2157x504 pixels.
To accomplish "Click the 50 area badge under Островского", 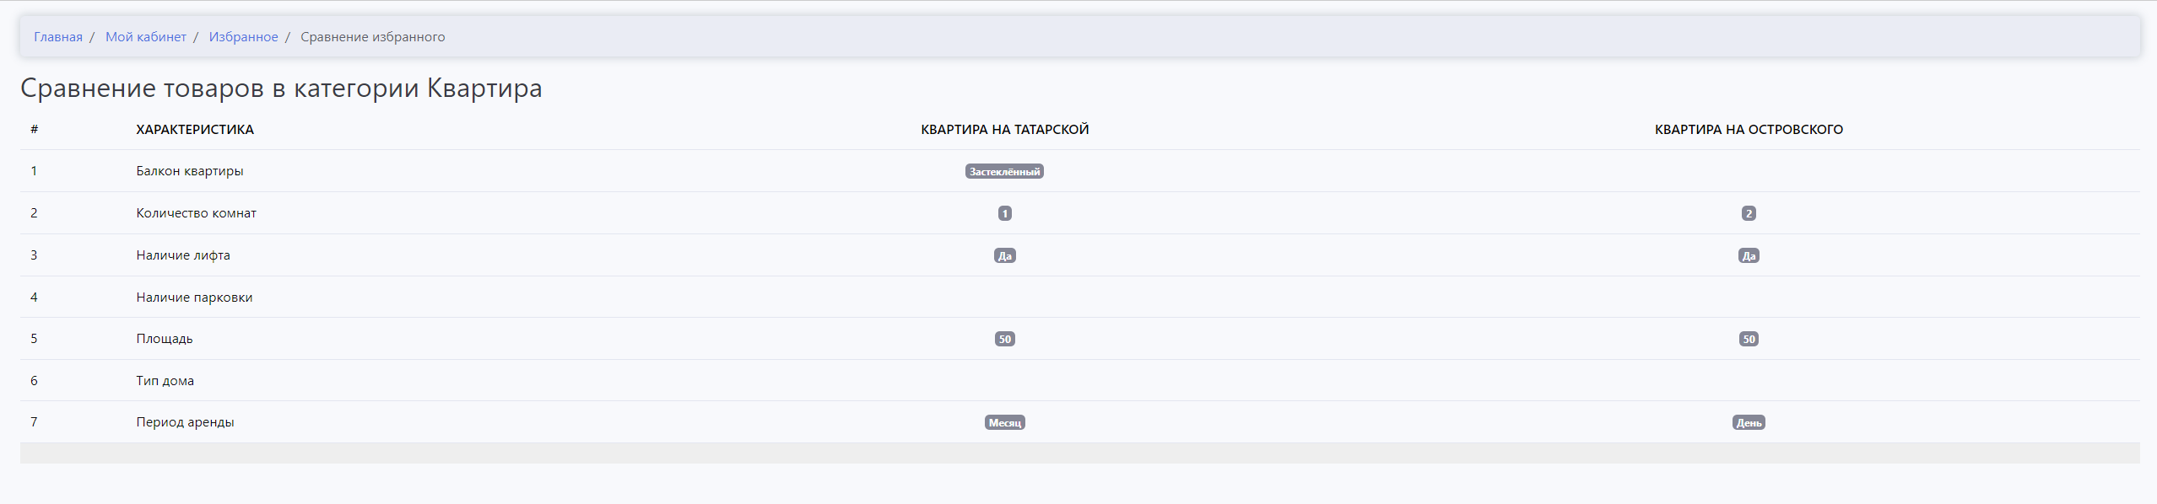I will coord(1749,340).
